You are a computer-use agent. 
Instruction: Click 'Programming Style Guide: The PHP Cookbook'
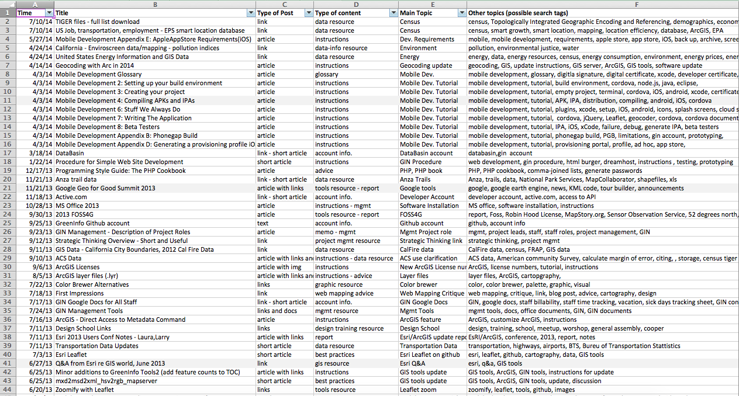(155, 171)
